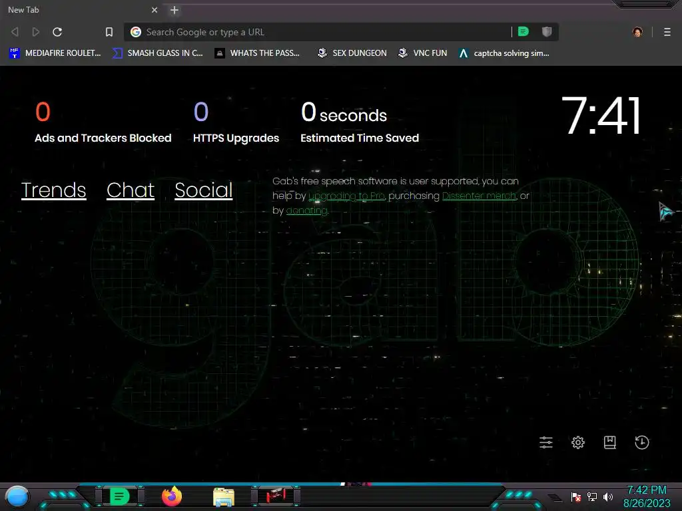Open the Trends link
The image size is (682, 511).
point(53,190)
